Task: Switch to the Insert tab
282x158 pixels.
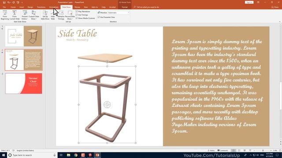Action: (22, 7)
